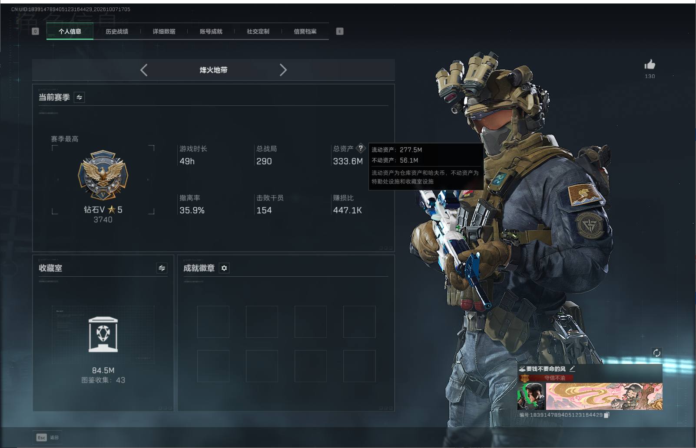Click the 84.5M collection value

point(103,370)
